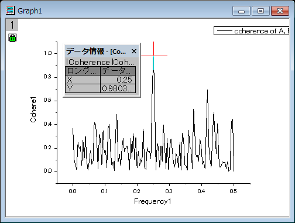Click the データ column header in data table
The width and height of the screenshot is (295, 223).
pyautogui.click(x=118, y=71)
